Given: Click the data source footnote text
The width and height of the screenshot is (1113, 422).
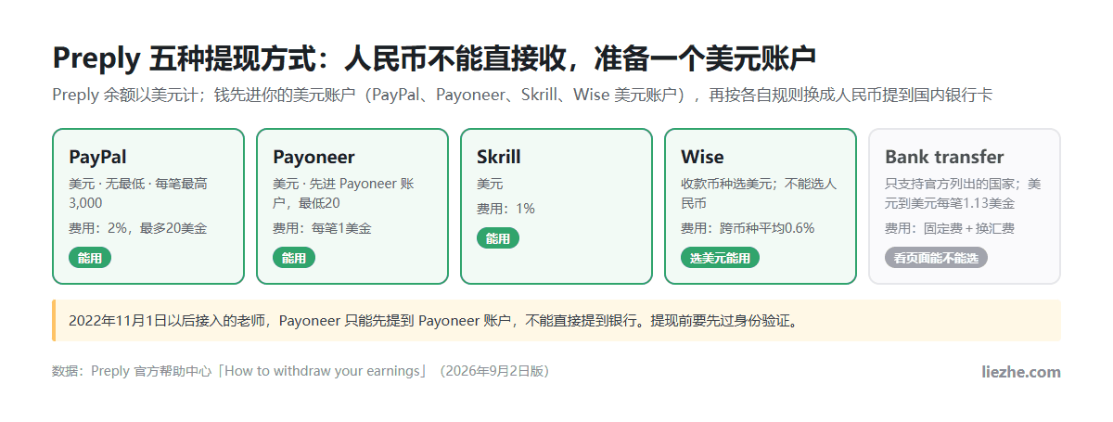Looking at the screenshot, I should click(x=303, y=371).
